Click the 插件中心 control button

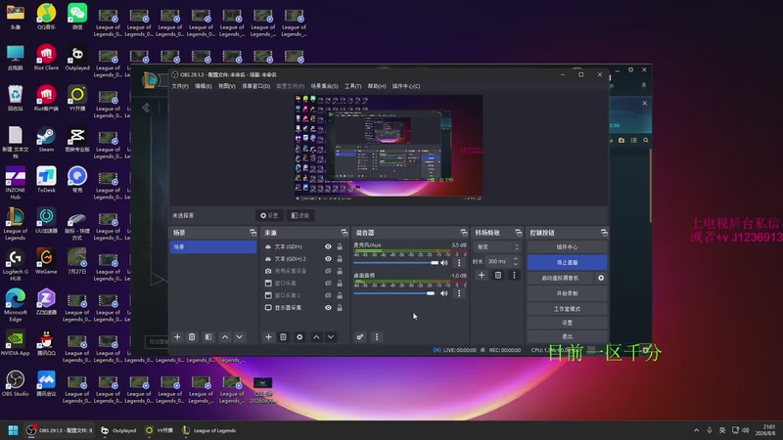click(x=567, y=247)
